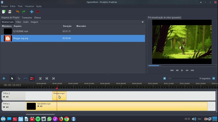Click the Pré-visualização do vídeo tab

point(164,18)
